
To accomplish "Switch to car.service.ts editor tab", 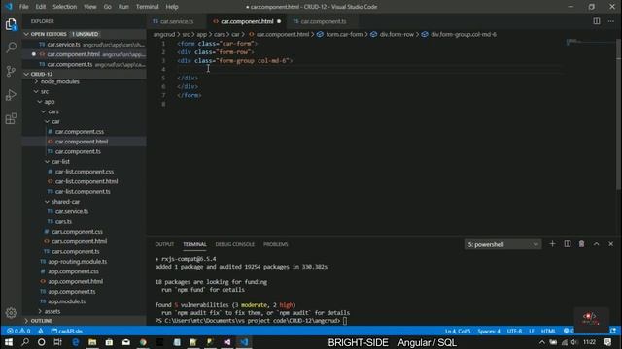I will click(x=177, y=21).
